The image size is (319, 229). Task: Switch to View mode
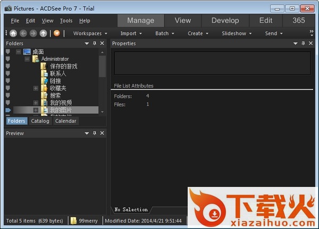pyautogui.click(x=183, y=21)
